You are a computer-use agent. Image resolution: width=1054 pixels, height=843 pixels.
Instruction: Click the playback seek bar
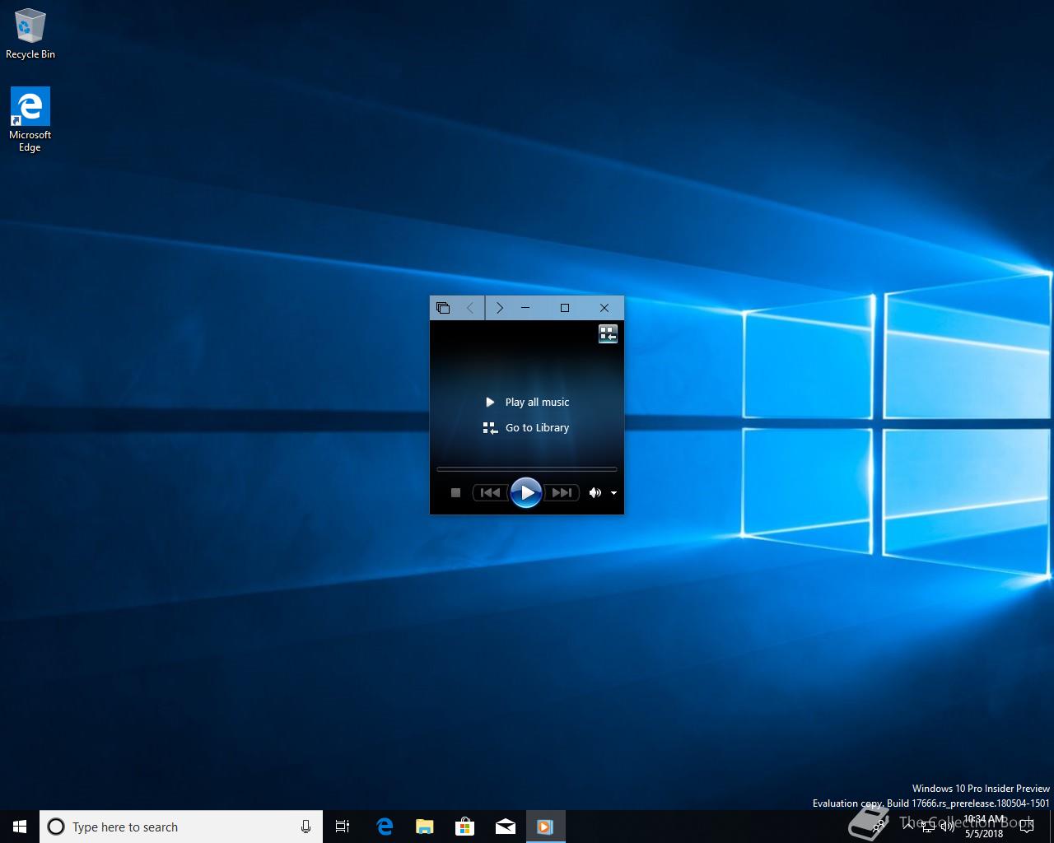(526, 469)
